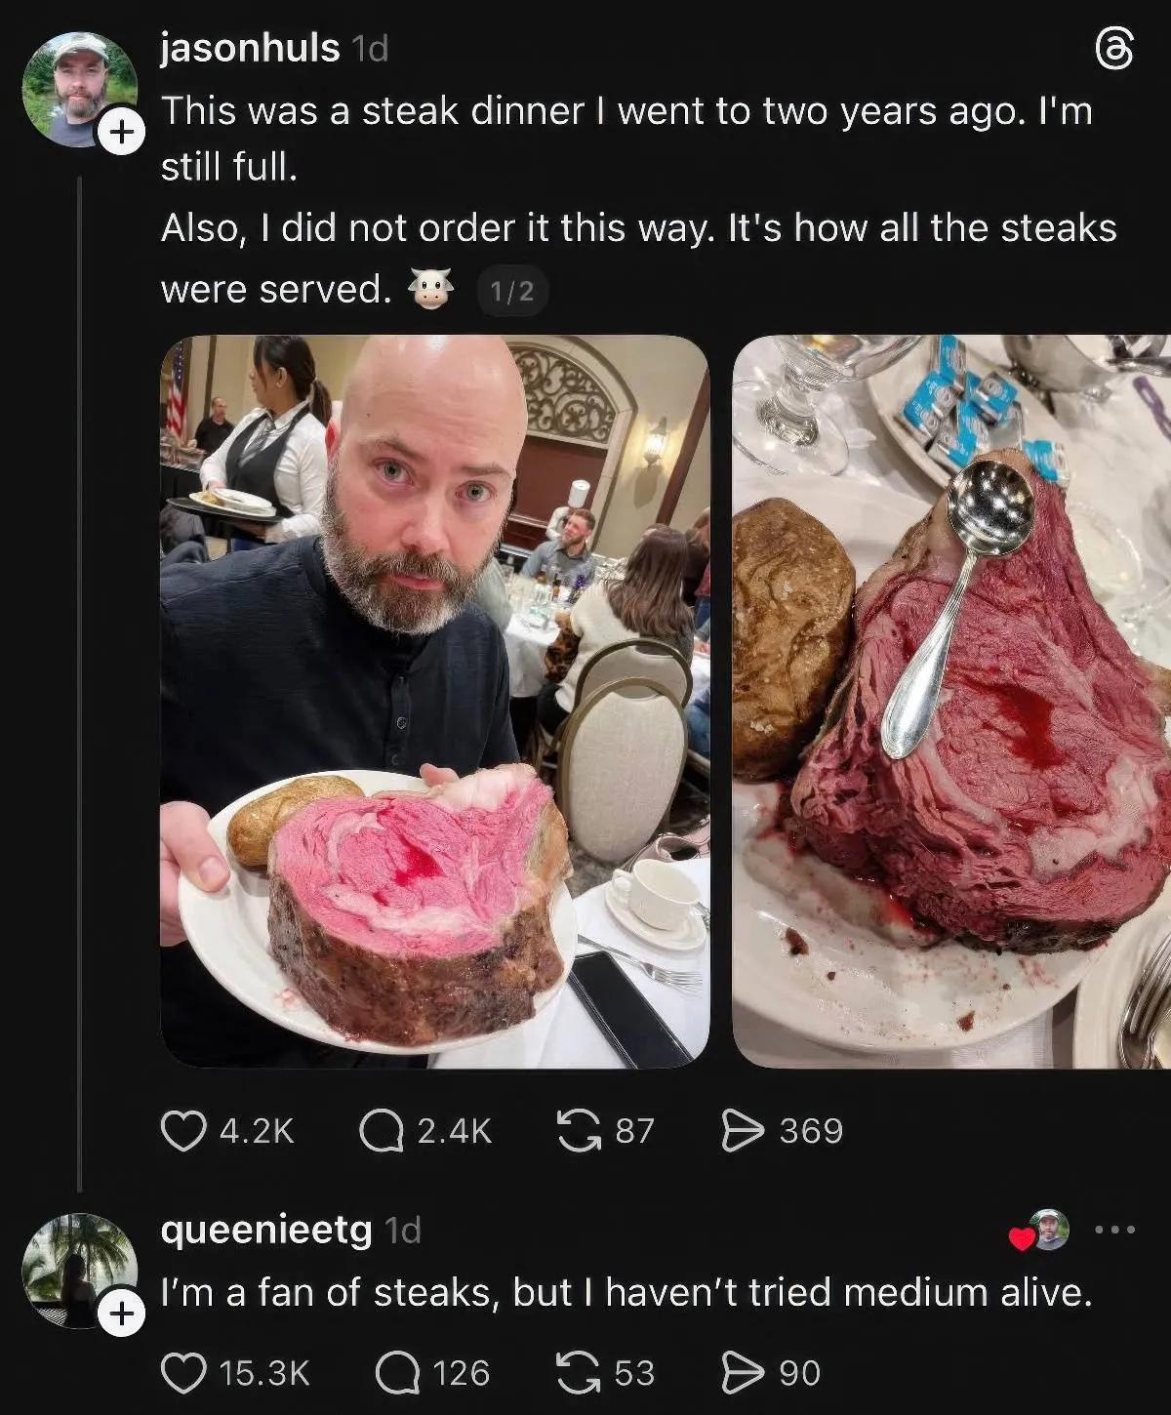Open the jasonhuls profile link
This screenshot has width=1171, height=1415.
(250, 48)
